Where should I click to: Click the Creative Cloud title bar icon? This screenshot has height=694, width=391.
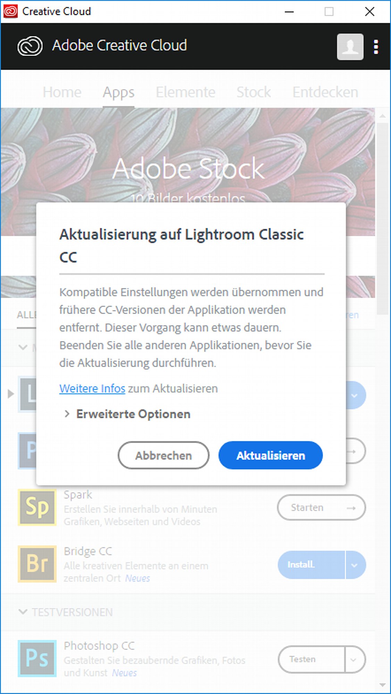[x=10, y=11]
